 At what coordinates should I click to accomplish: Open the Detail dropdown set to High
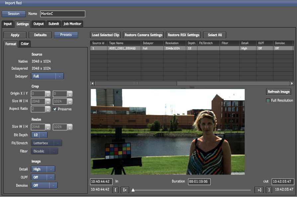point(43,169)
